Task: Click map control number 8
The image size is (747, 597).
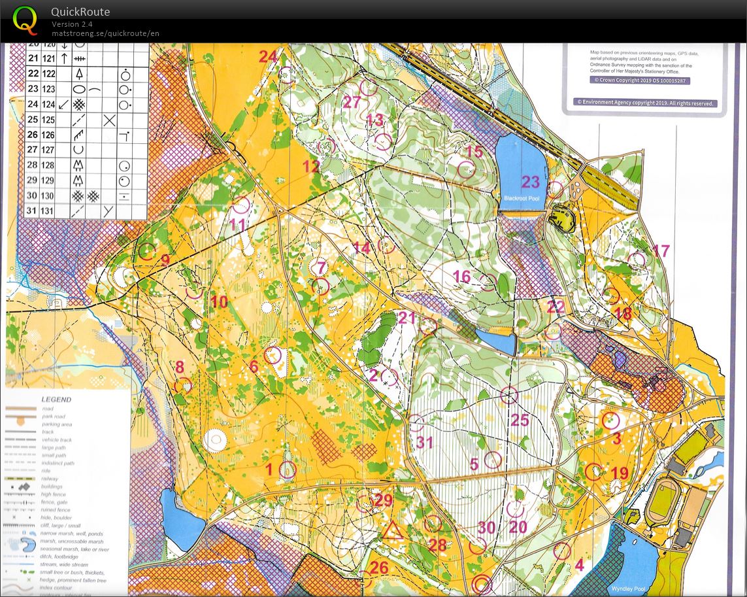Action: [x=180, y=366]
